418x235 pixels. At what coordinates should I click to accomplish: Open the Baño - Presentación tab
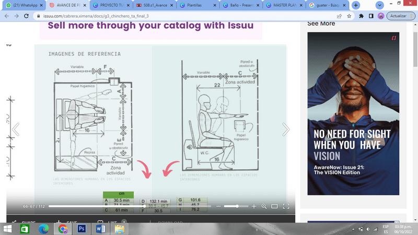click(x=241, y=5)
